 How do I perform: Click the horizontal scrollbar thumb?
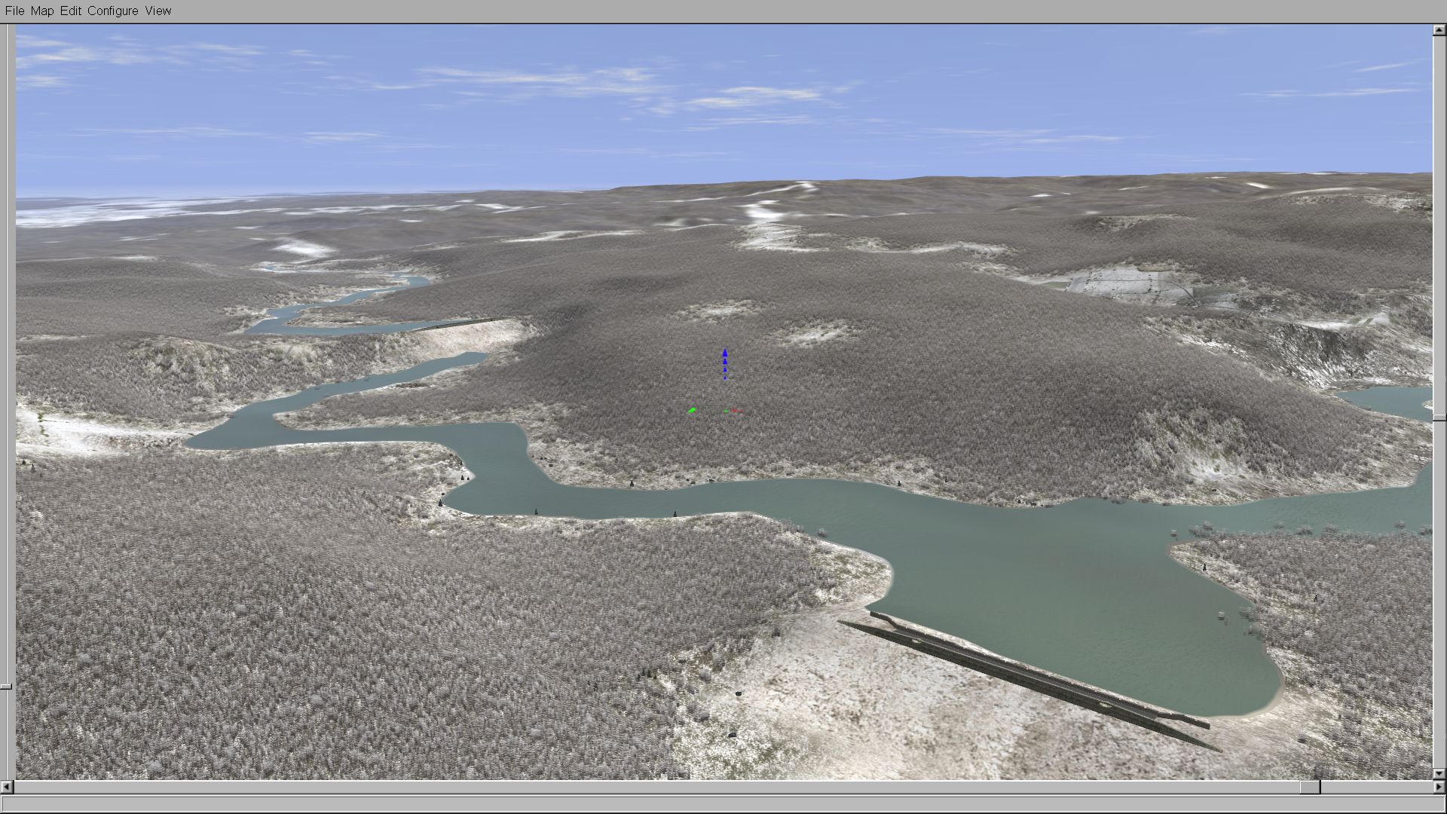(x=1310, y=787)
